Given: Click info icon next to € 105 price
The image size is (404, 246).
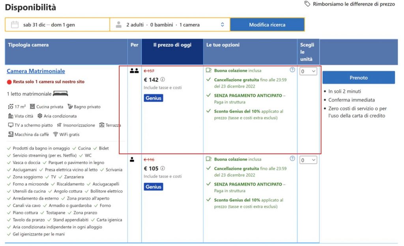Looking at the screenshot, I should tap(163, 169).
